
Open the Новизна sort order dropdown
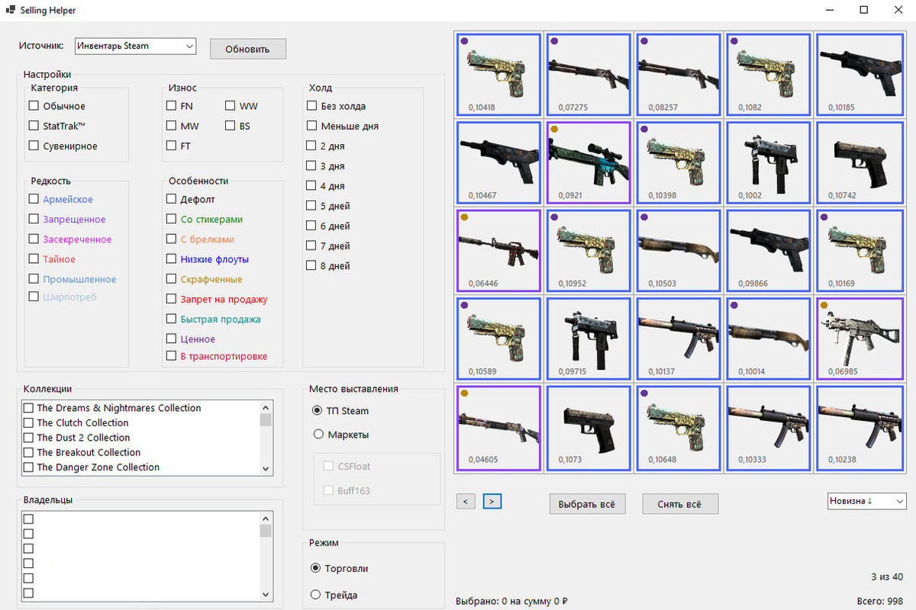point(867,501)
